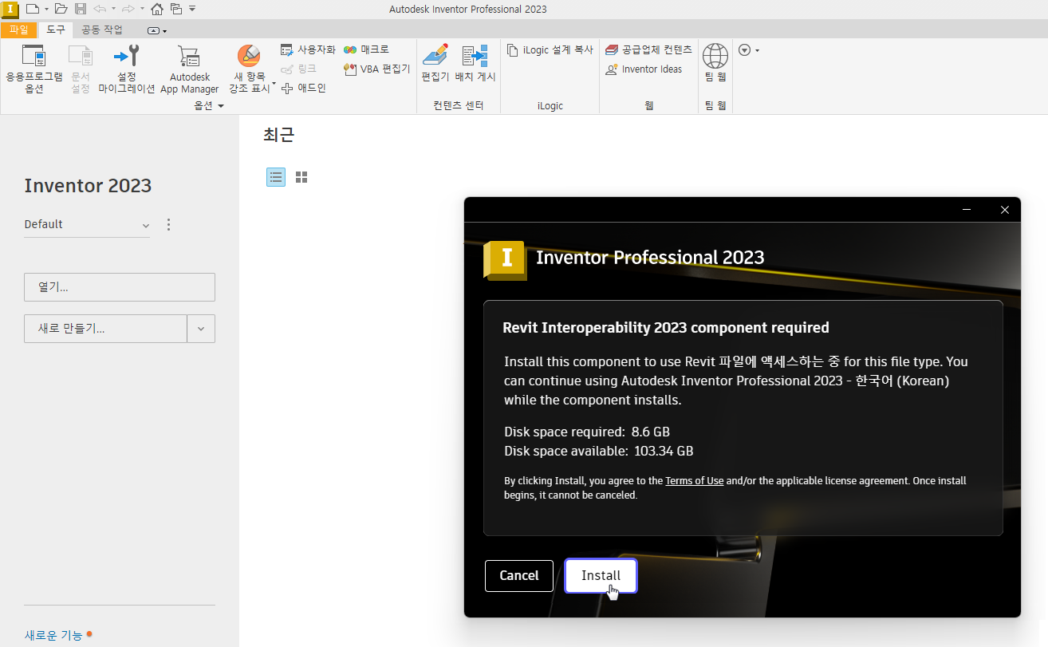Click the Open folder icon in quick access toolbar
Screen dimensions: 1048x647
point(61,9)
